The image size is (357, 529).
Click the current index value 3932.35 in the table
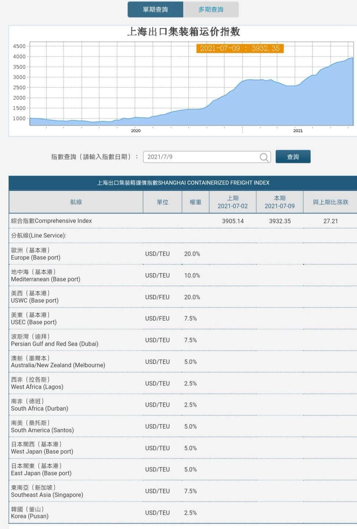280,221
